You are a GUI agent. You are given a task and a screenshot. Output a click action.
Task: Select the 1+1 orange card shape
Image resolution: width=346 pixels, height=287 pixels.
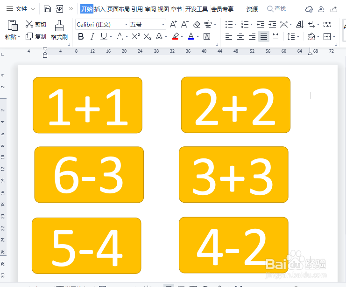[87, 105]
